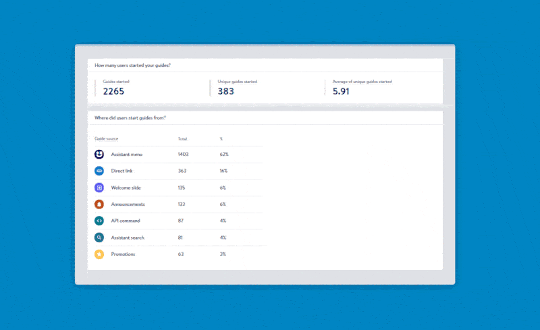Click the Assistant menu smiley icon
Screen dimensions: 540x330
(99, 155)
